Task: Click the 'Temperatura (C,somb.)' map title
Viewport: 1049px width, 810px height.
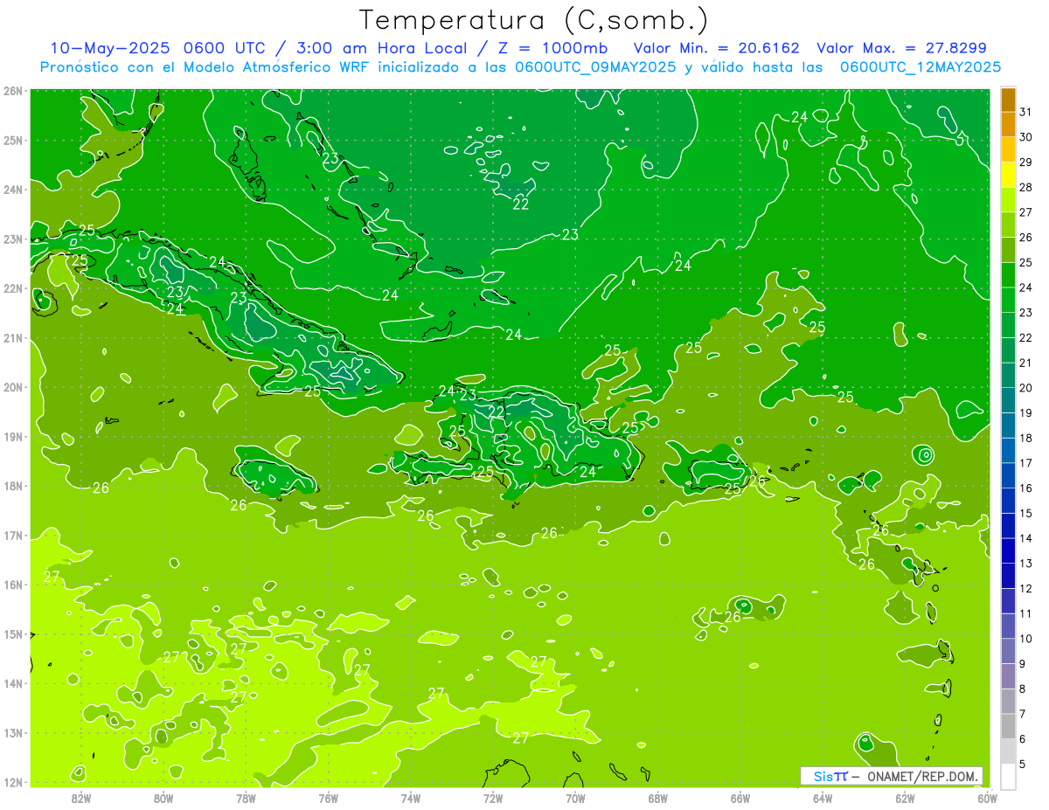Action: click(534, 20)
